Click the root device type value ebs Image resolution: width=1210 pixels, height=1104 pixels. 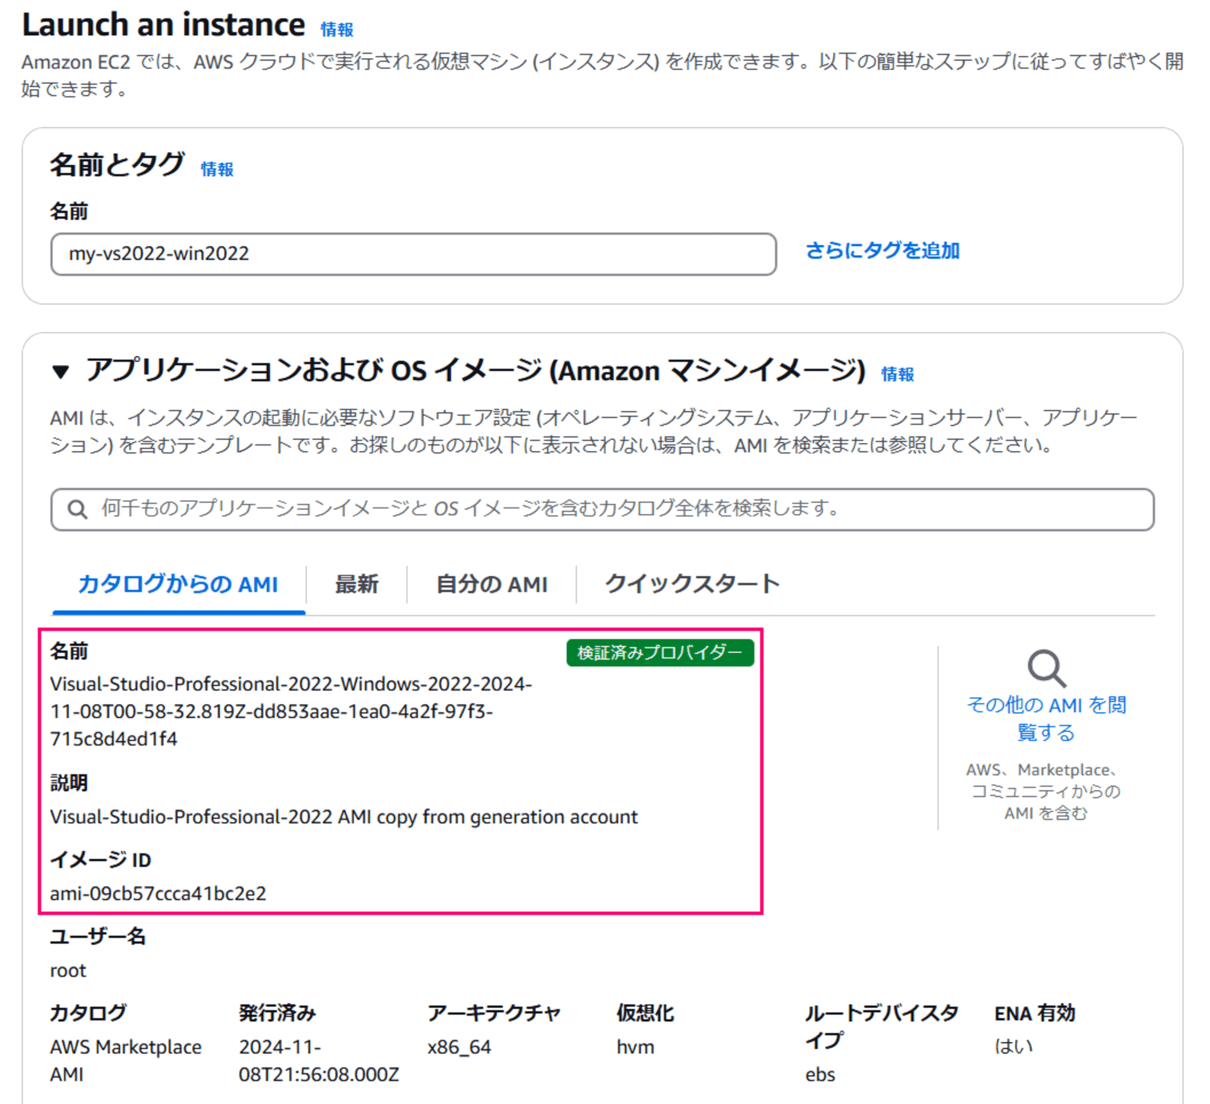(x=820, y=1074)
